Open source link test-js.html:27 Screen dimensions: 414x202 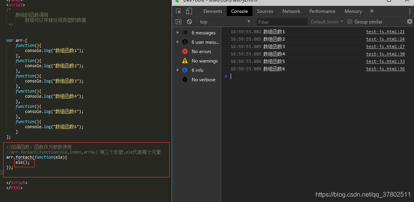(385, 47)
